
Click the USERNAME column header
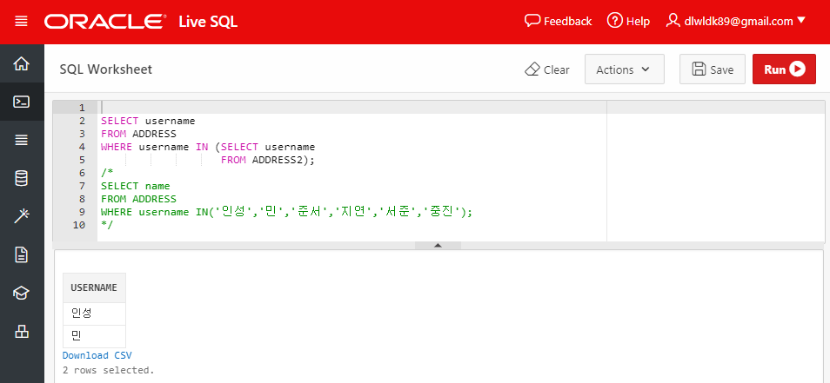(94, 288)
